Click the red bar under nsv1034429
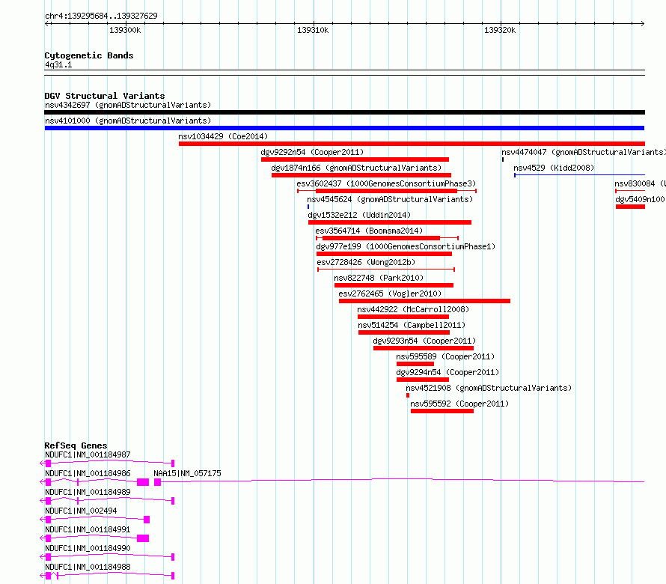Screen dimensions: 666x584 (412, 144)
